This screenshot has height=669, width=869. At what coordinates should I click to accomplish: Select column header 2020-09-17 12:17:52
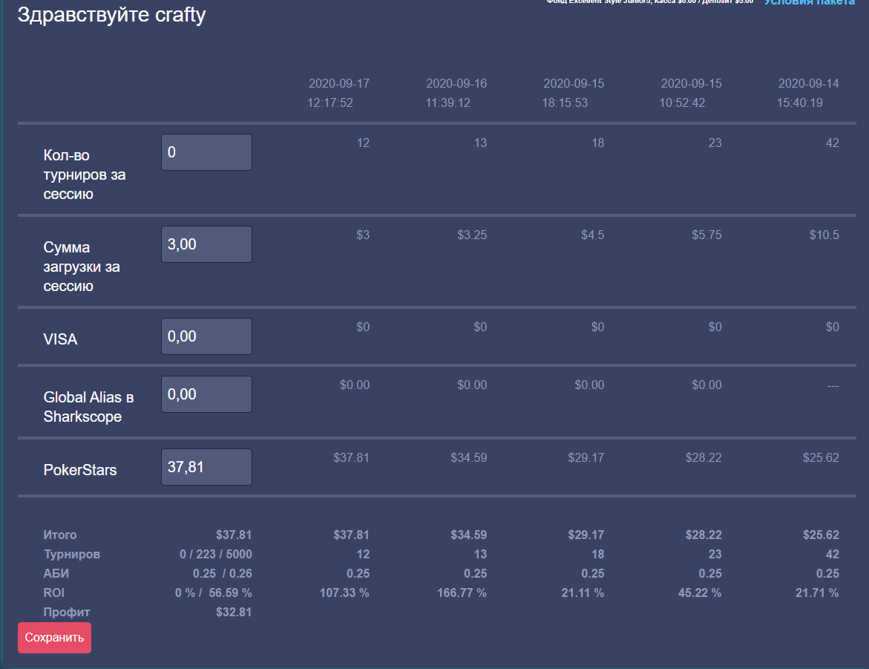point(338,93)
